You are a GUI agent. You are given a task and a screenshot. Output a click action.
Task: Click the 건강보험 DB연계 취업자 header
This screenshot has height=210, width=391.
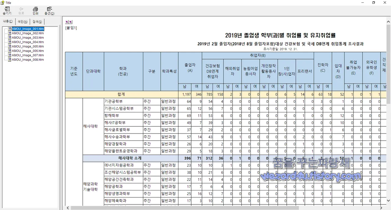213,71
